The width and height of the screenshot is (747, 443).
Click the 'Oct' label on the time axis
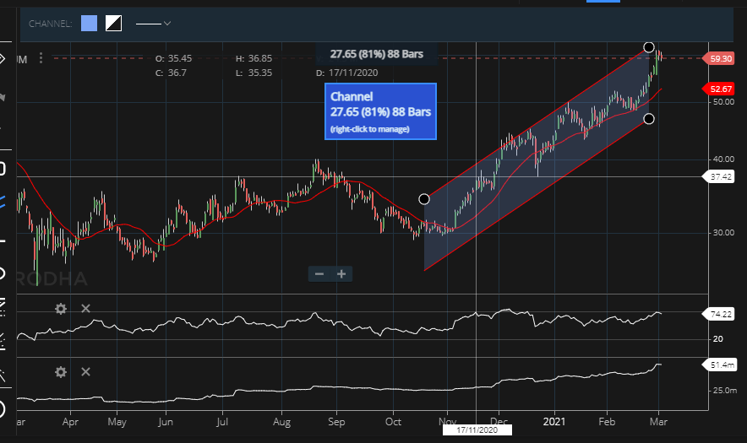(x=393, y=422)
